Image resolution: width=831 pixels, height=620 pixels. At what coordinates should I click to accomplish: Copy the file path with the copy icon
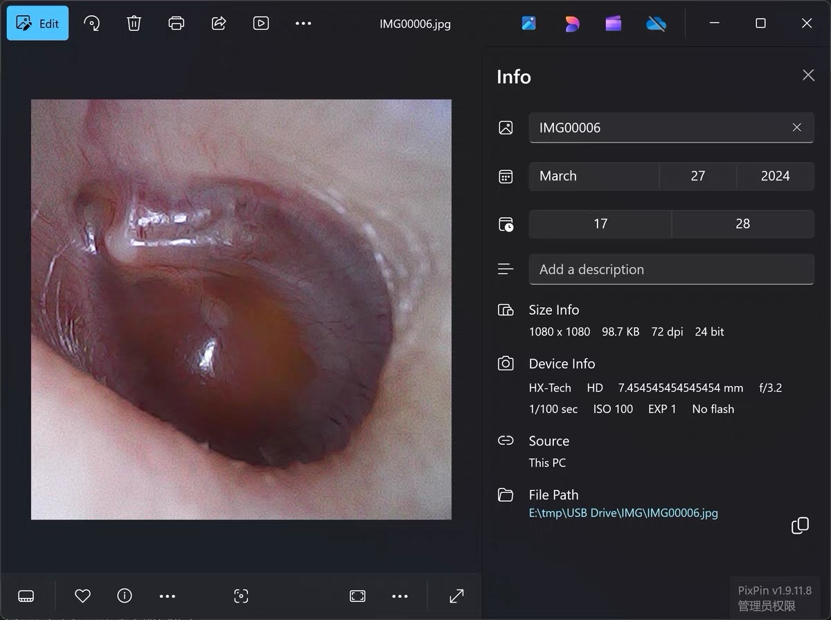tap(800, 525)
